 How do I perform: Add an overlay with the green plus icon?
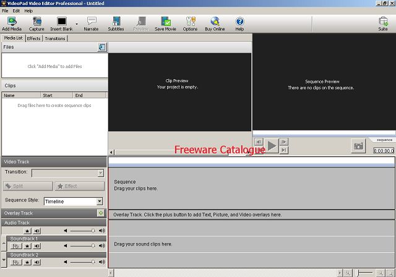pyautogui.click(x=101, y=213)
